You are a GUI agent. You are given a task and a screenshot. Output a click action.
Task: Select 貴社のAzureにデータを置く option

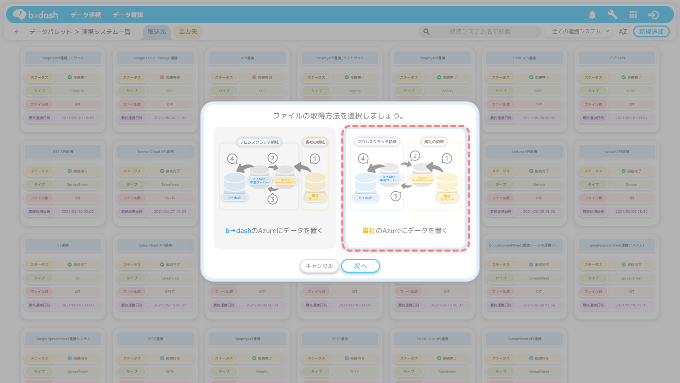coord(405,188)
